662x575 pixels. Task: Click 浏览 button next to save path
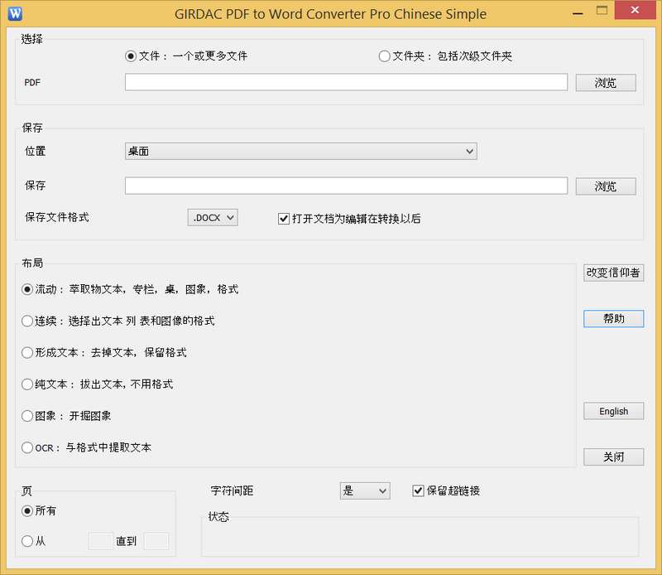pos(606,186)
